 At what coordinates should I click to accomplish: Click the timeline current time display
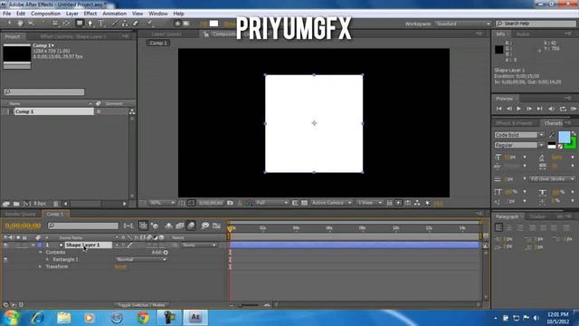point(23,225)
